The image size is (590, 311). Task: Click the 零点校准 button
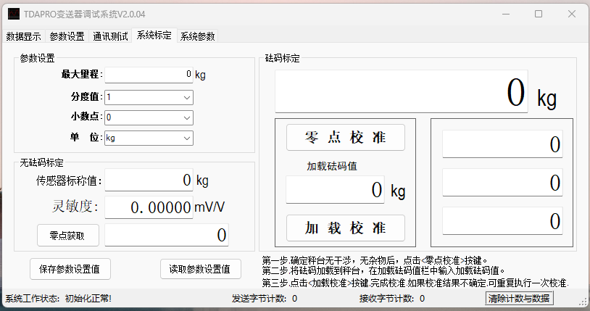346,138
